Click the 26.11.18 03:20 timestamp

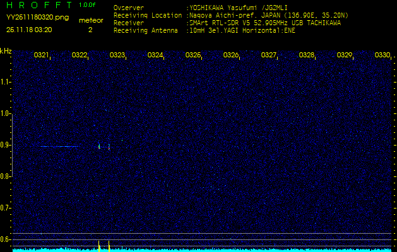click(x=29, y=29)
